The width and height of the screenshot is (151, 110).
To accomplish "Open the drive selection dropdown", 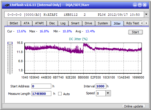I will 146,14.
